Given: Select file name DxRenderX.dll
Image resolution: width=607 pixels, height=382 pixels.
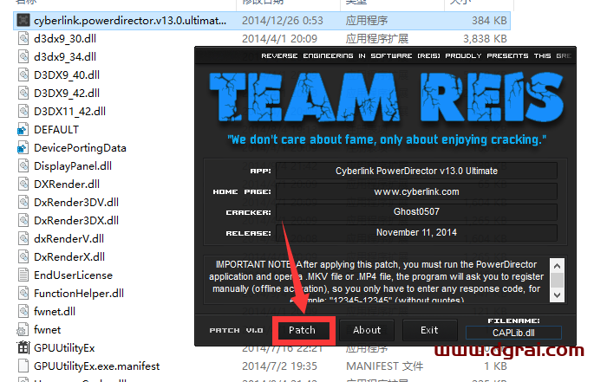Looking at the screenshot, I should (x=69, y=257).
